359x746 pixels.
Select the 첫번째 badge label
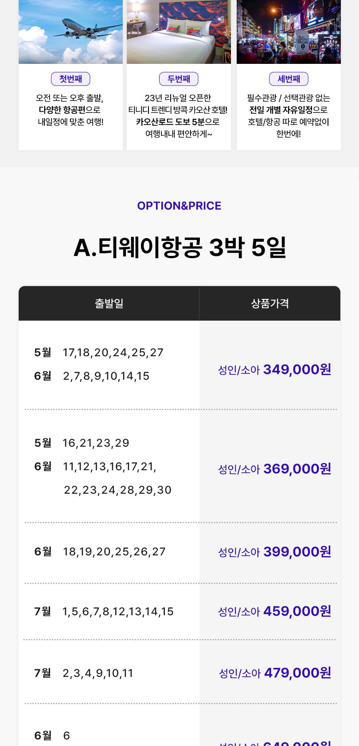point(71,79)
